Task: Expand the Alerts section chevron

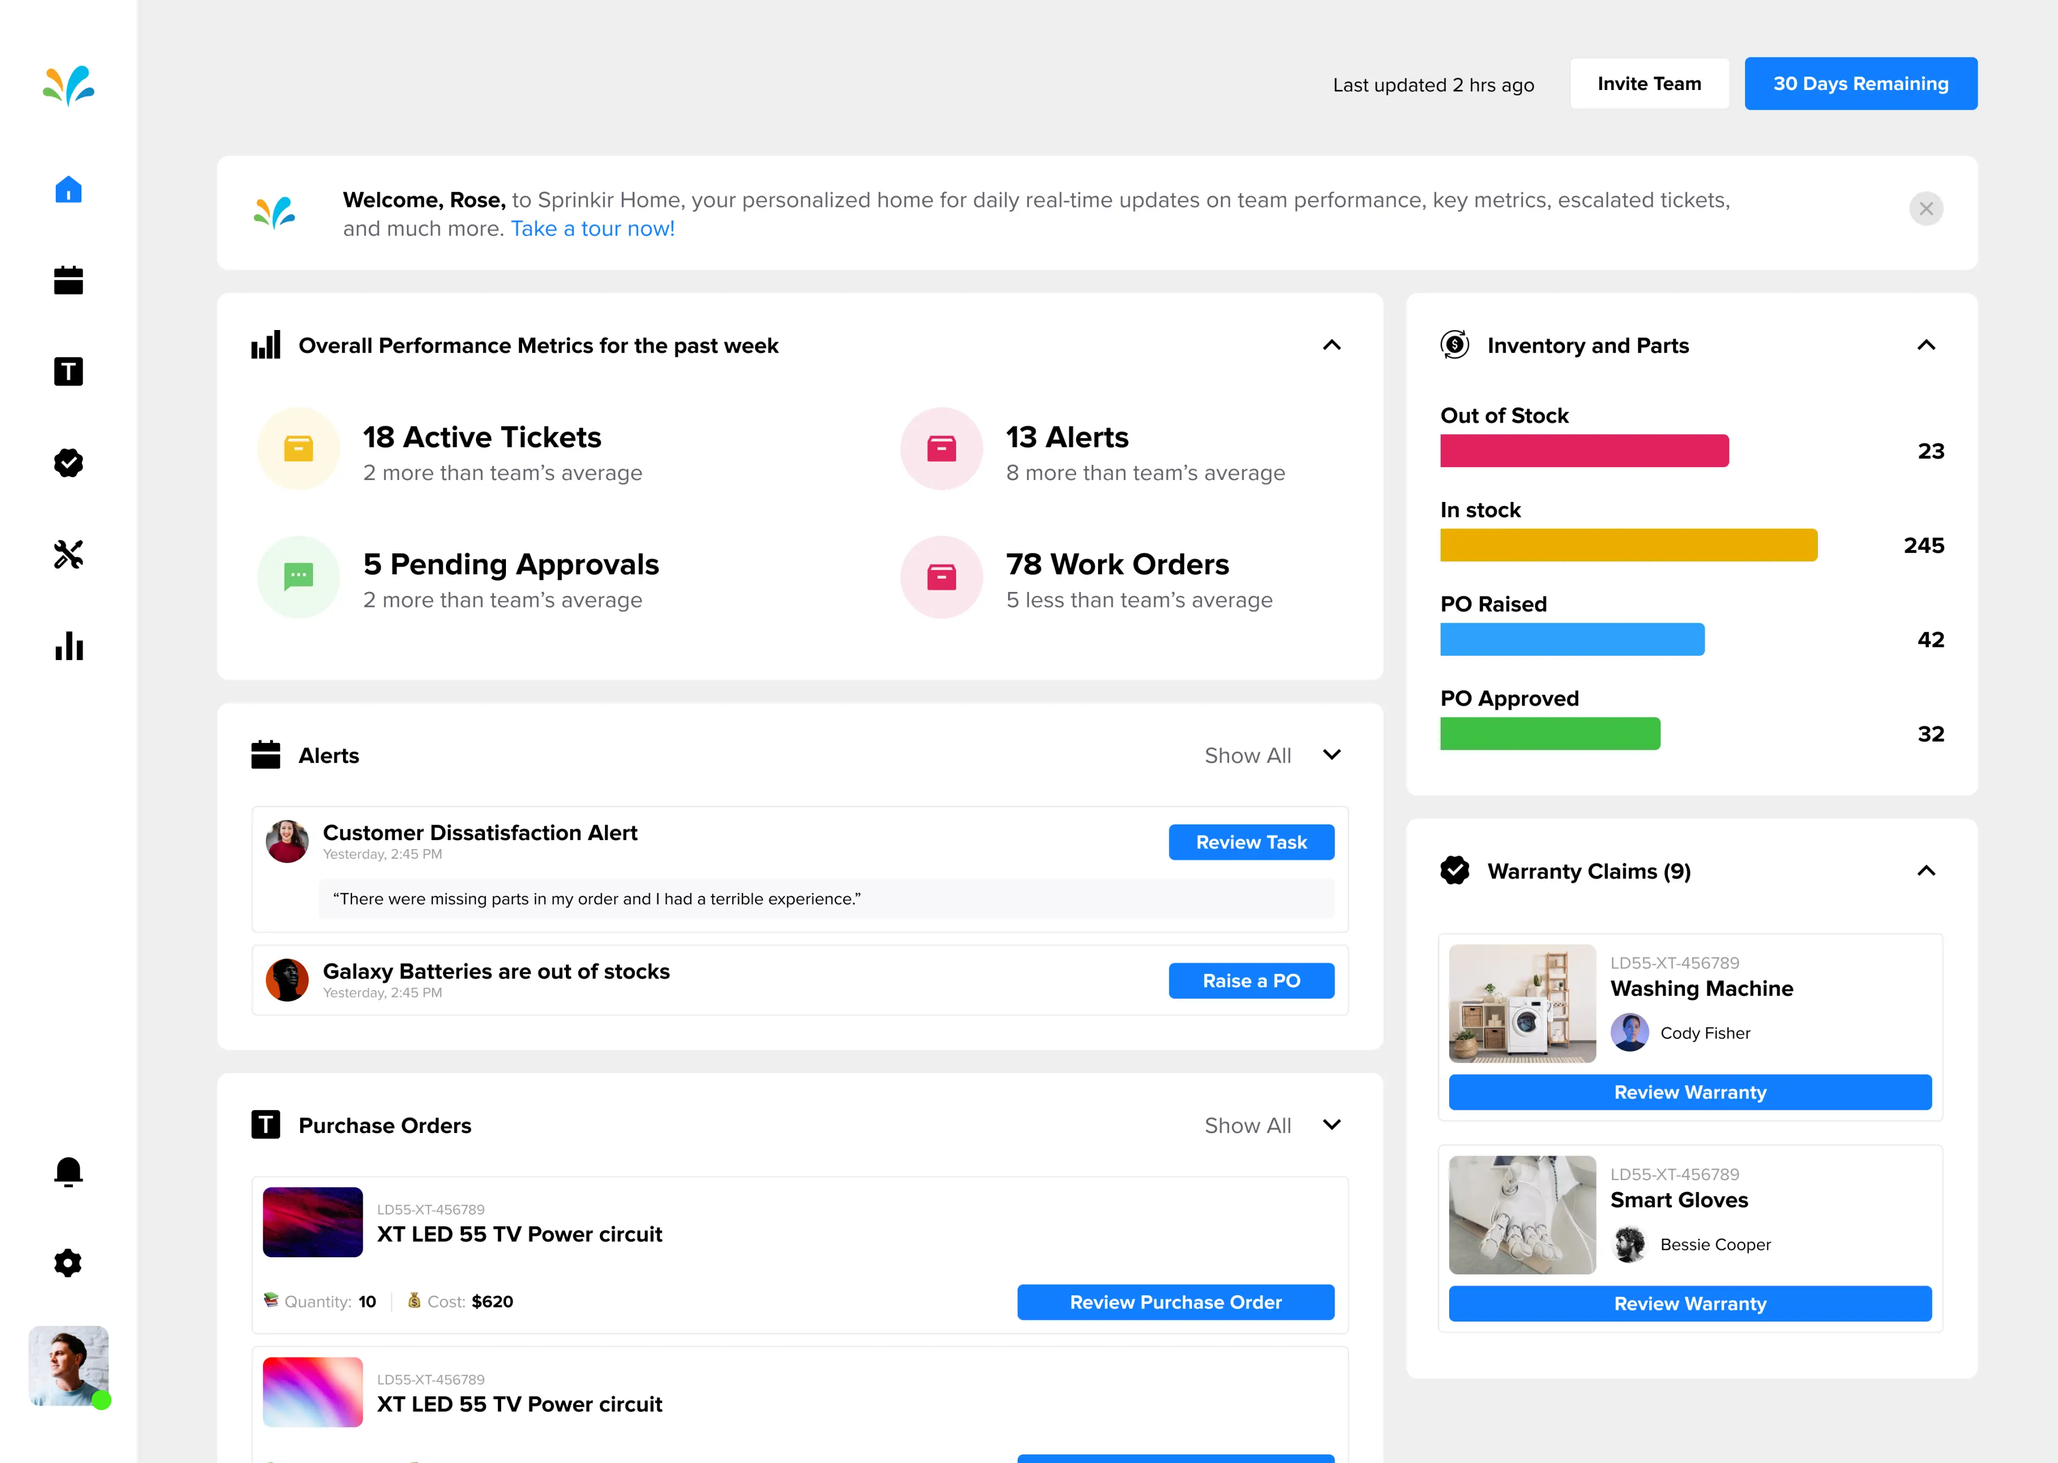Action: tap(1332, 755)
